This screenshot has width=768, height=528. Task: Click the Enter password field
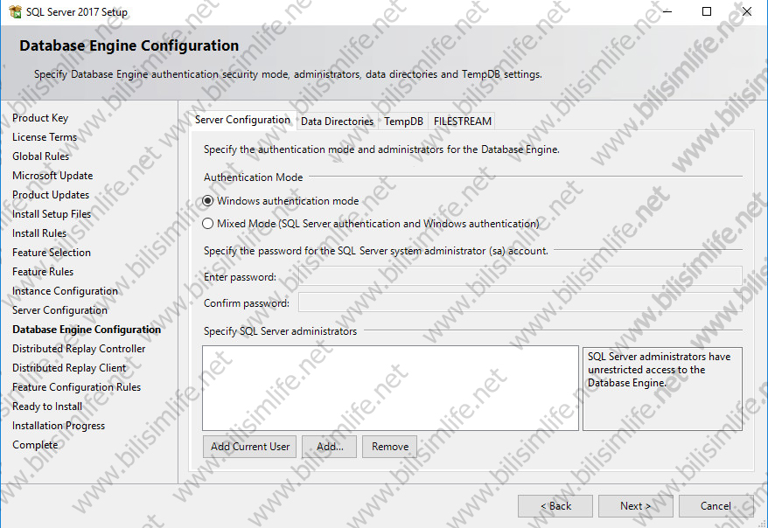coord(520,277)
